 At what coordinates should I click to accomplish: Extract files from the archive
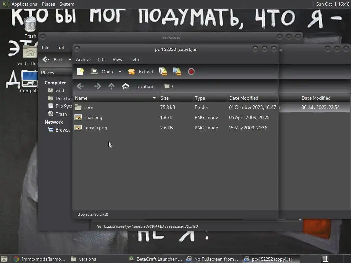(x=140, y=72)
